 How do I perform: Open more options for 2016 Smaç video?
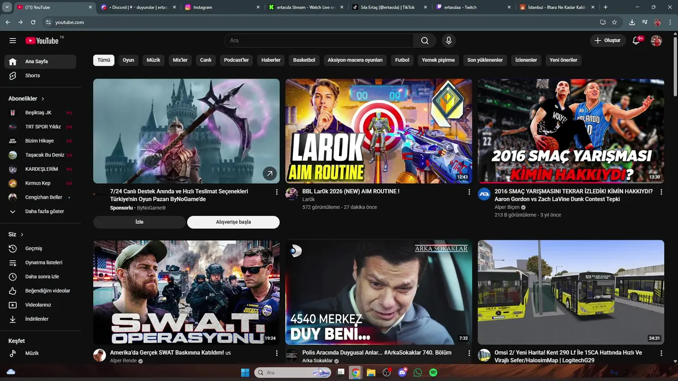tap(661, 192)
